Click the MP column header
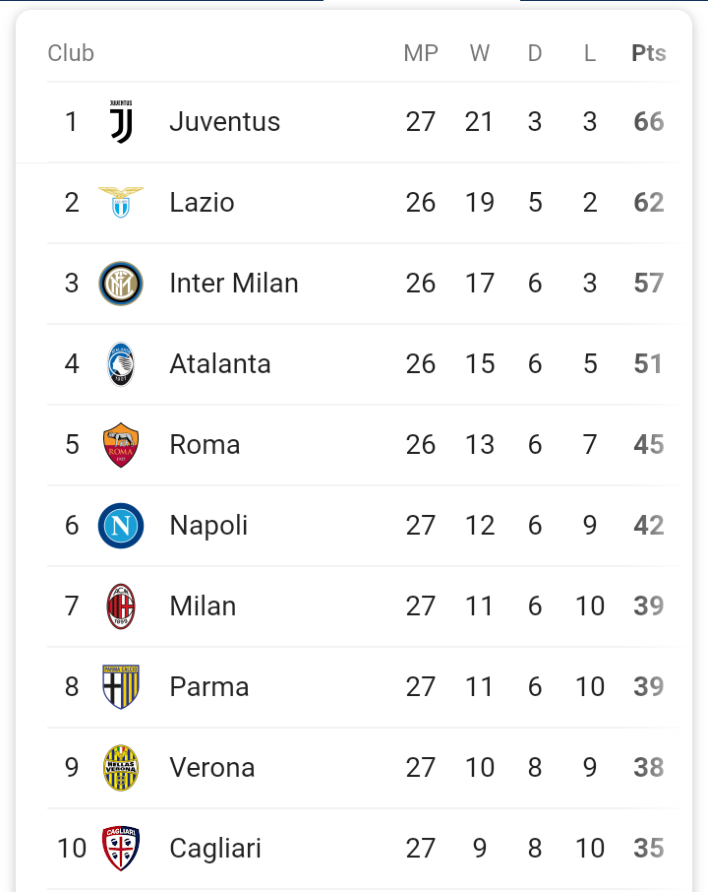The height and width of the screenshot is (892, 708). (x=421, y=53)
